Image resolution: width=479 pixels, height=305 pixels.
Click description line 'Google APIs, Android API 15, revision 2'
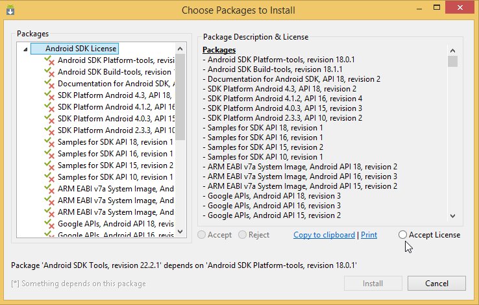(271, 215)
